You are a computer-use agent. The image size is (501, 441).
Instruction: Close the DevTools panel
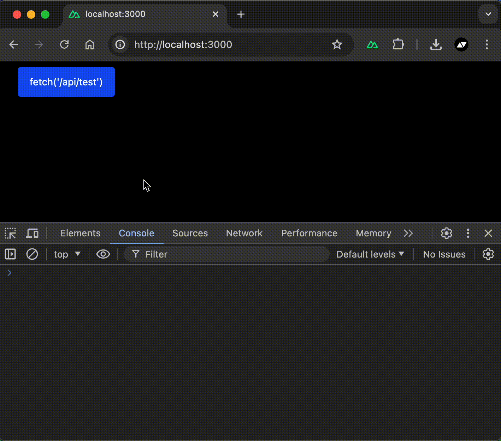pyautogui.click(x=488, y=233)
